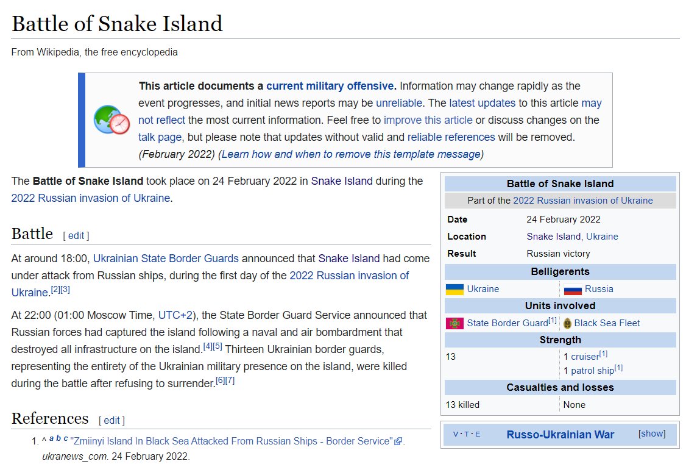
Task: Click citation [5] after 'on the island'
Action: tap(217, 346)
